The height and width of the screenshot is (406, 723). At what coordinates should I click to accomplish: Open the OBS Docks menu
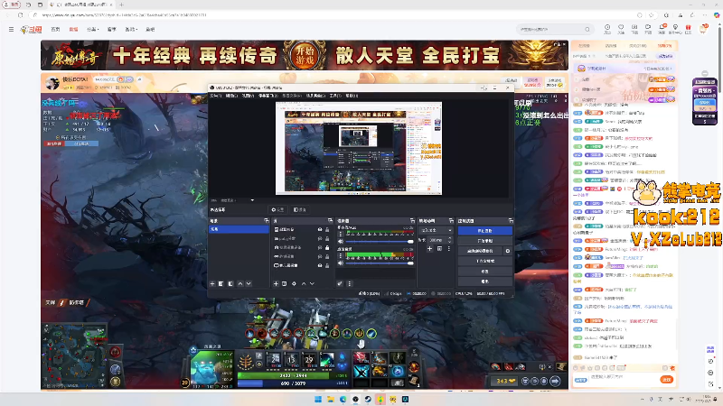tap(268, 96)
